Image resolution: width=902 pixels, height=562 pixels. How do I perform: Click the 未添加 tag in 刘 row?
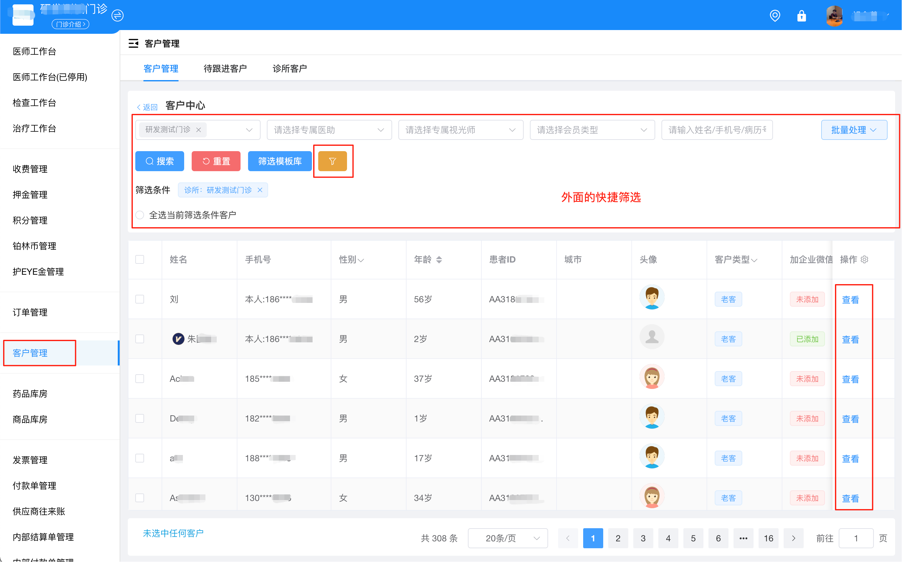click(807, 299)
